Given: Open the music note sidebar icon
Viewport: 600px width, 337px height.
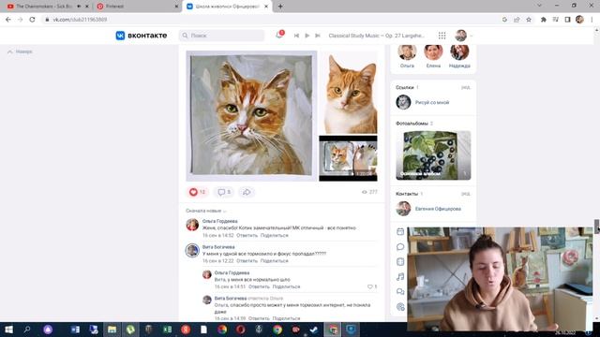Looking at the screenshot, I should pyautogui.click(x=400, y=277).
